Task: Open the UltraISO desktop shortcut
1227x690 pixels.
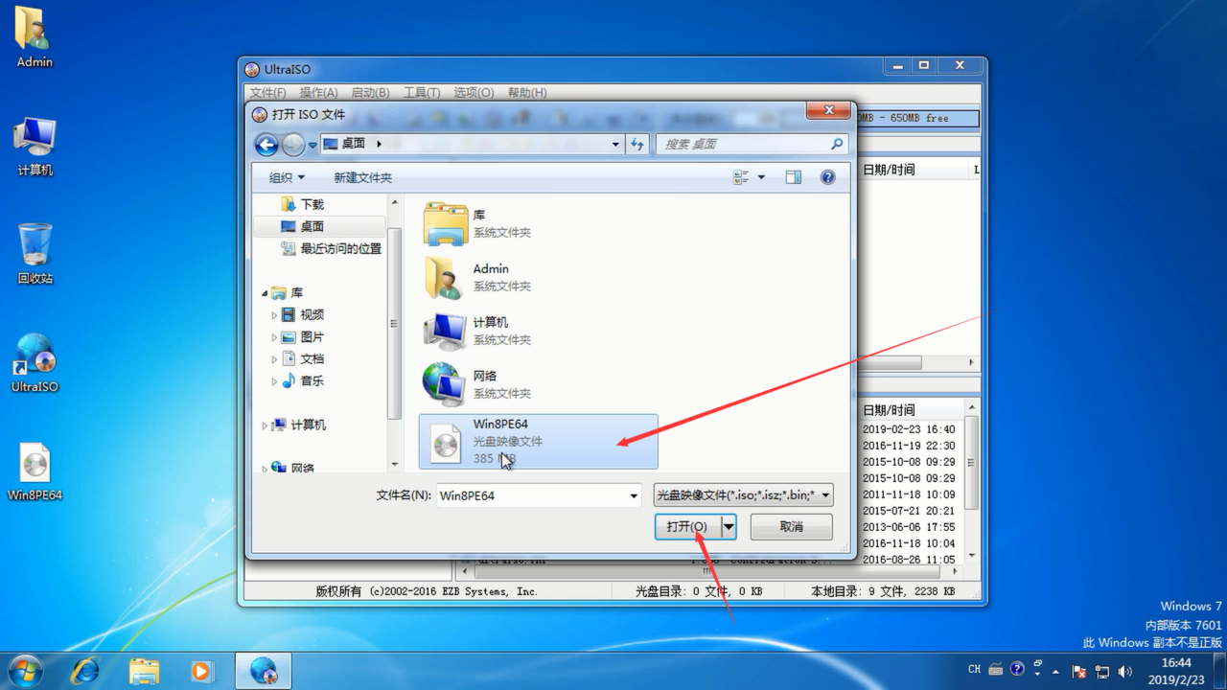Action: click(35, 363)
